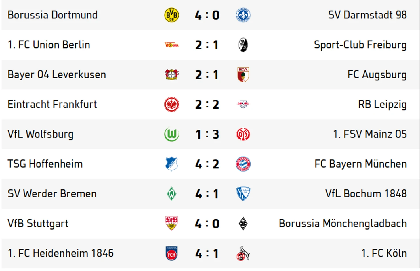Select the Union Berlin club logo
The width and height of the screenshot is (420, 271).
[x=171, y=45]
